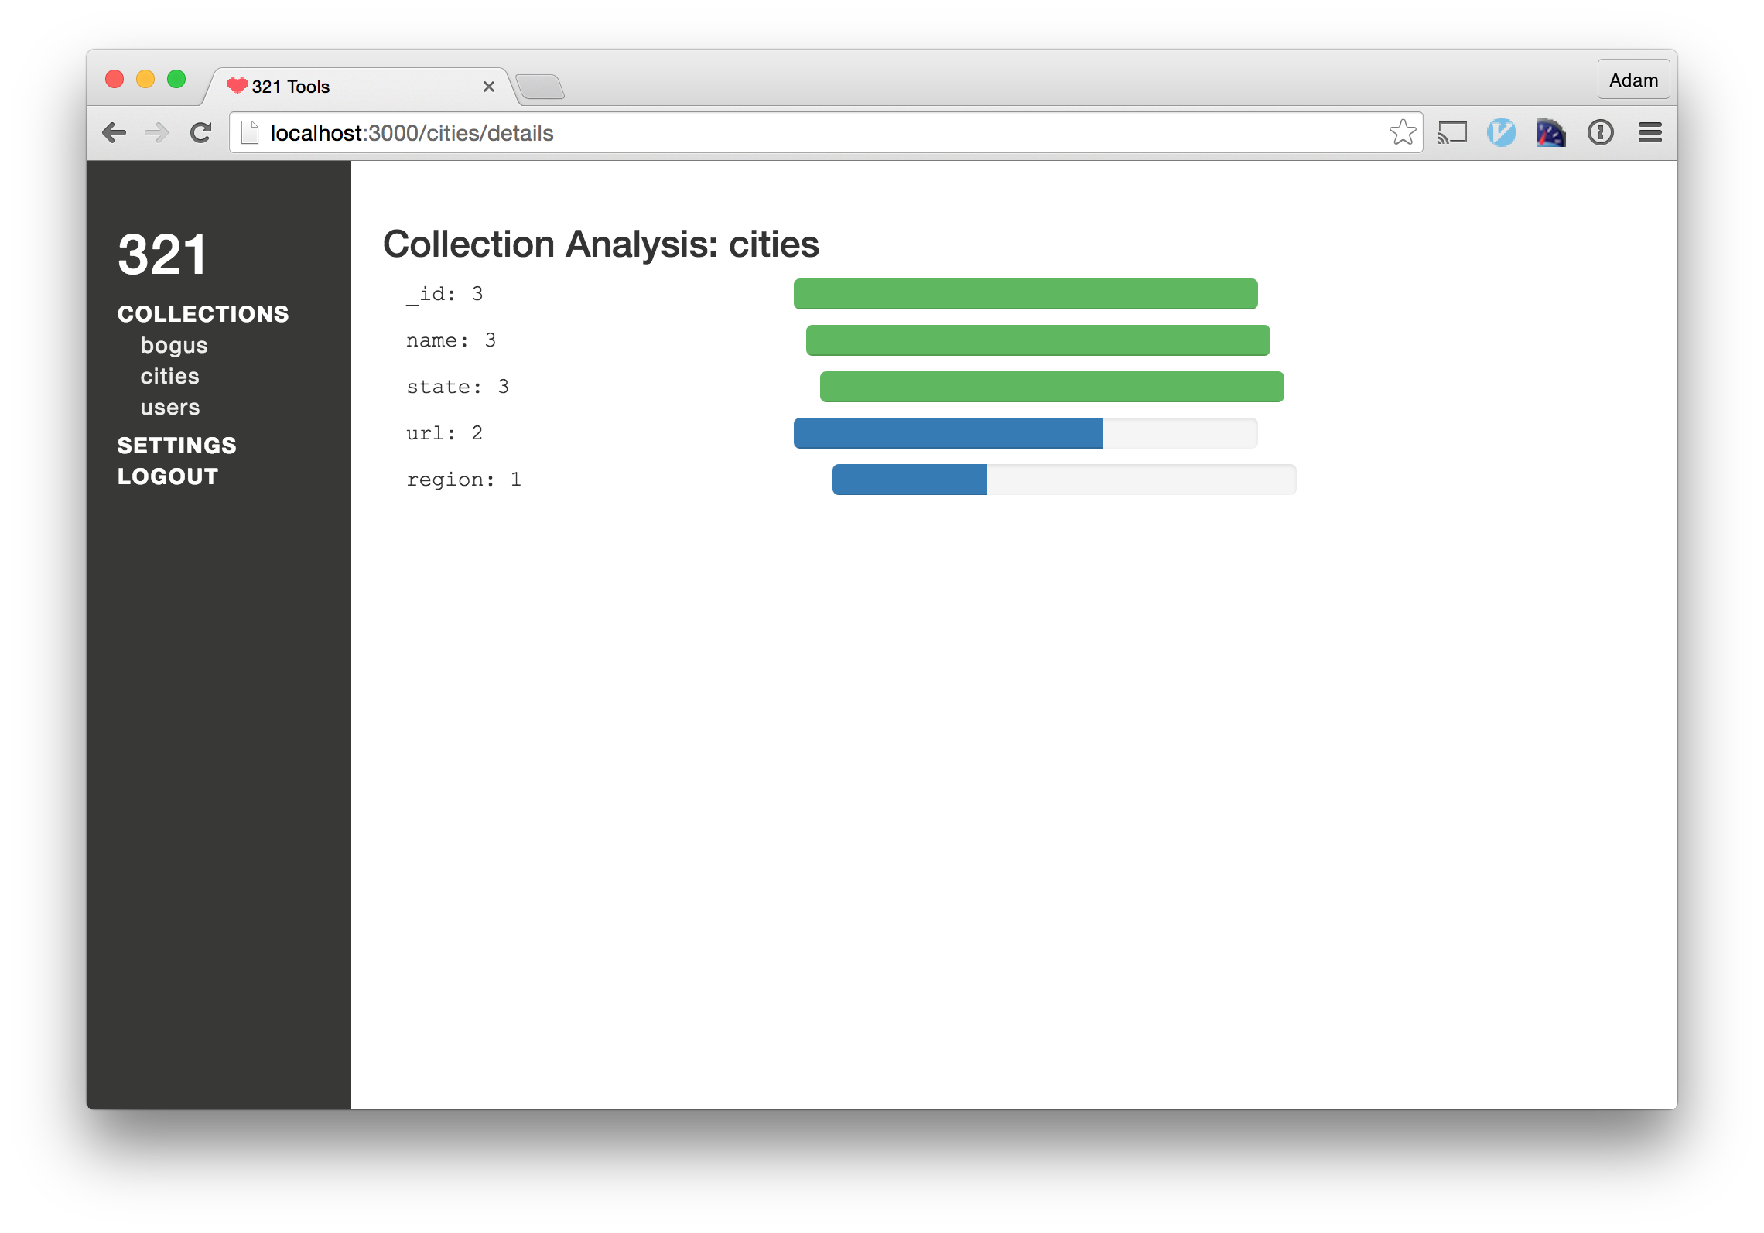Click the blue url progress bar
Screen dimensions: 1764x1233
pyautogui.click(x=948, y=433)
